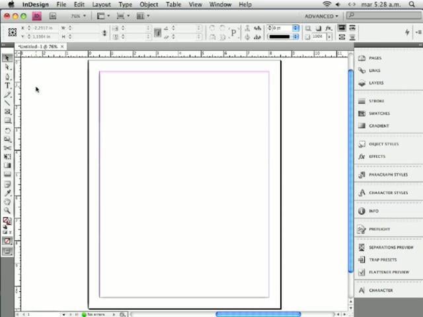Open the page number dropdown in status bar
Image resolution: width=423 pixels, height=317 pixels.
click(63, 314)
